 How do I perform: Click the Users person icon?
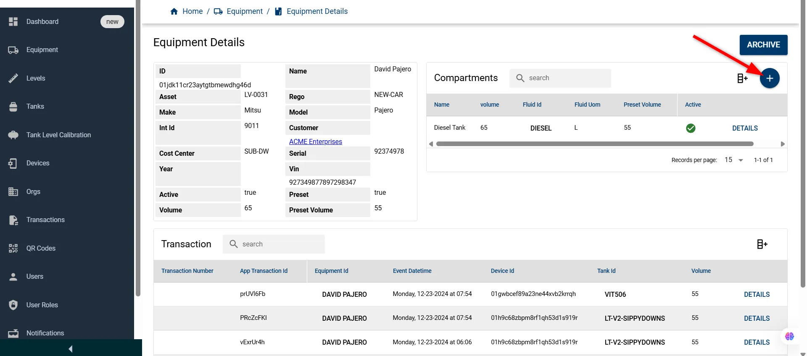click(13, 277)
